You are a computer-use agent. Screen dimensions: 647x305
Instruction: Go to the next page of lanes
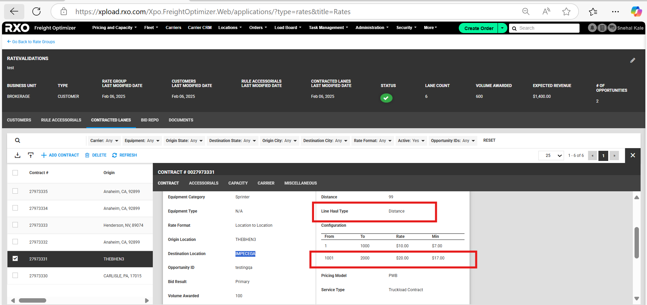[614, 156]
